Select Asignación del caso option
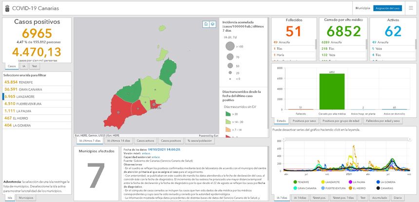419x202 pixels. (387, 8)
